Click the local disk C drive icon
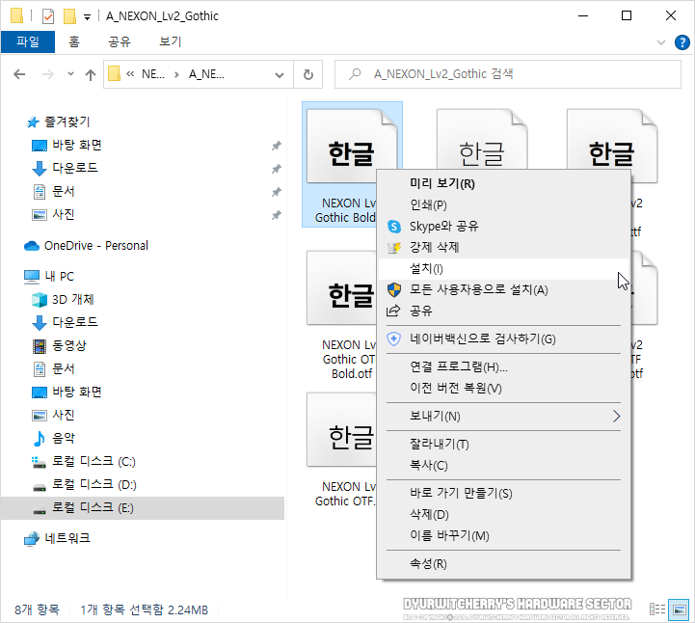The width and height of the screenshot is (695, 623). (39, 462)
